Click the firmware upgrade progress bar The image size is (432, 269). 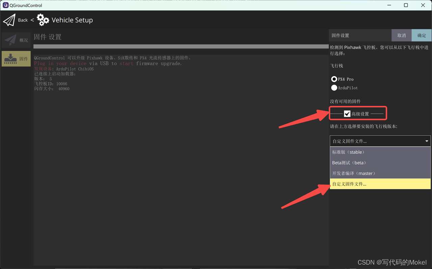[x=181, y=47]
